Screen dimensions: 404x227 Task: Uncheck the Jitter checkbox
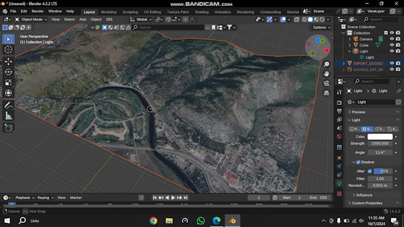click(x=370, y=171)
